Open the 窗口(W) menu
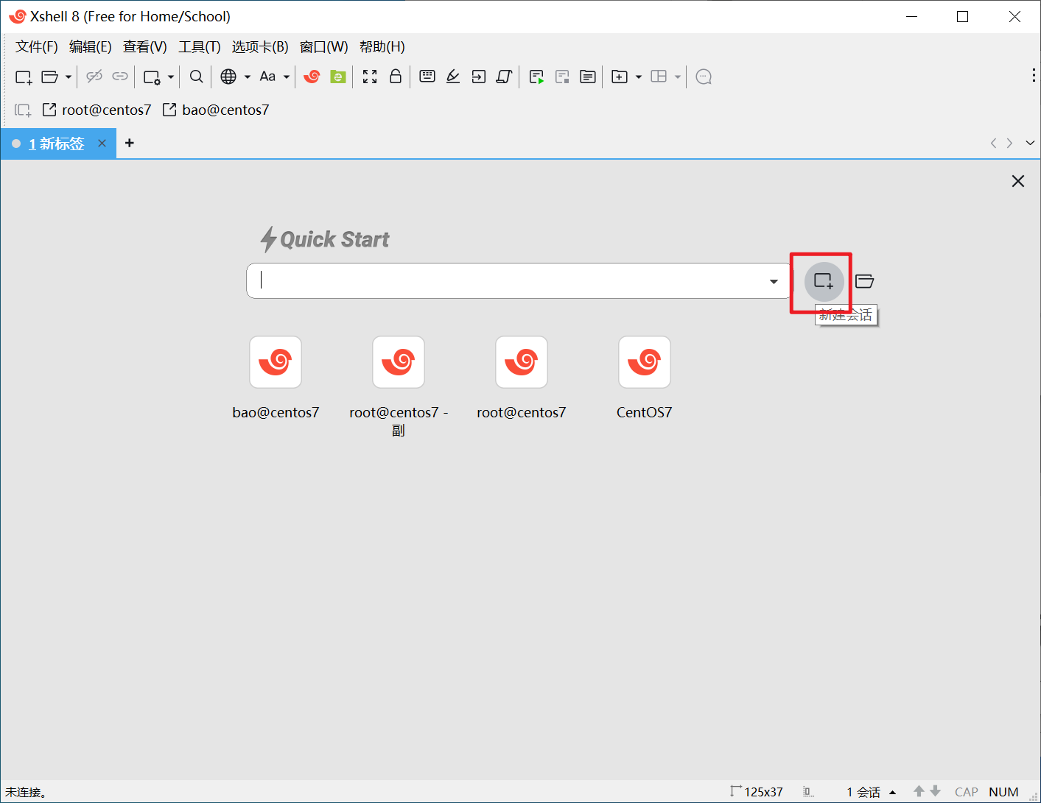1041x803 pixels. click(x=324, y=47)
